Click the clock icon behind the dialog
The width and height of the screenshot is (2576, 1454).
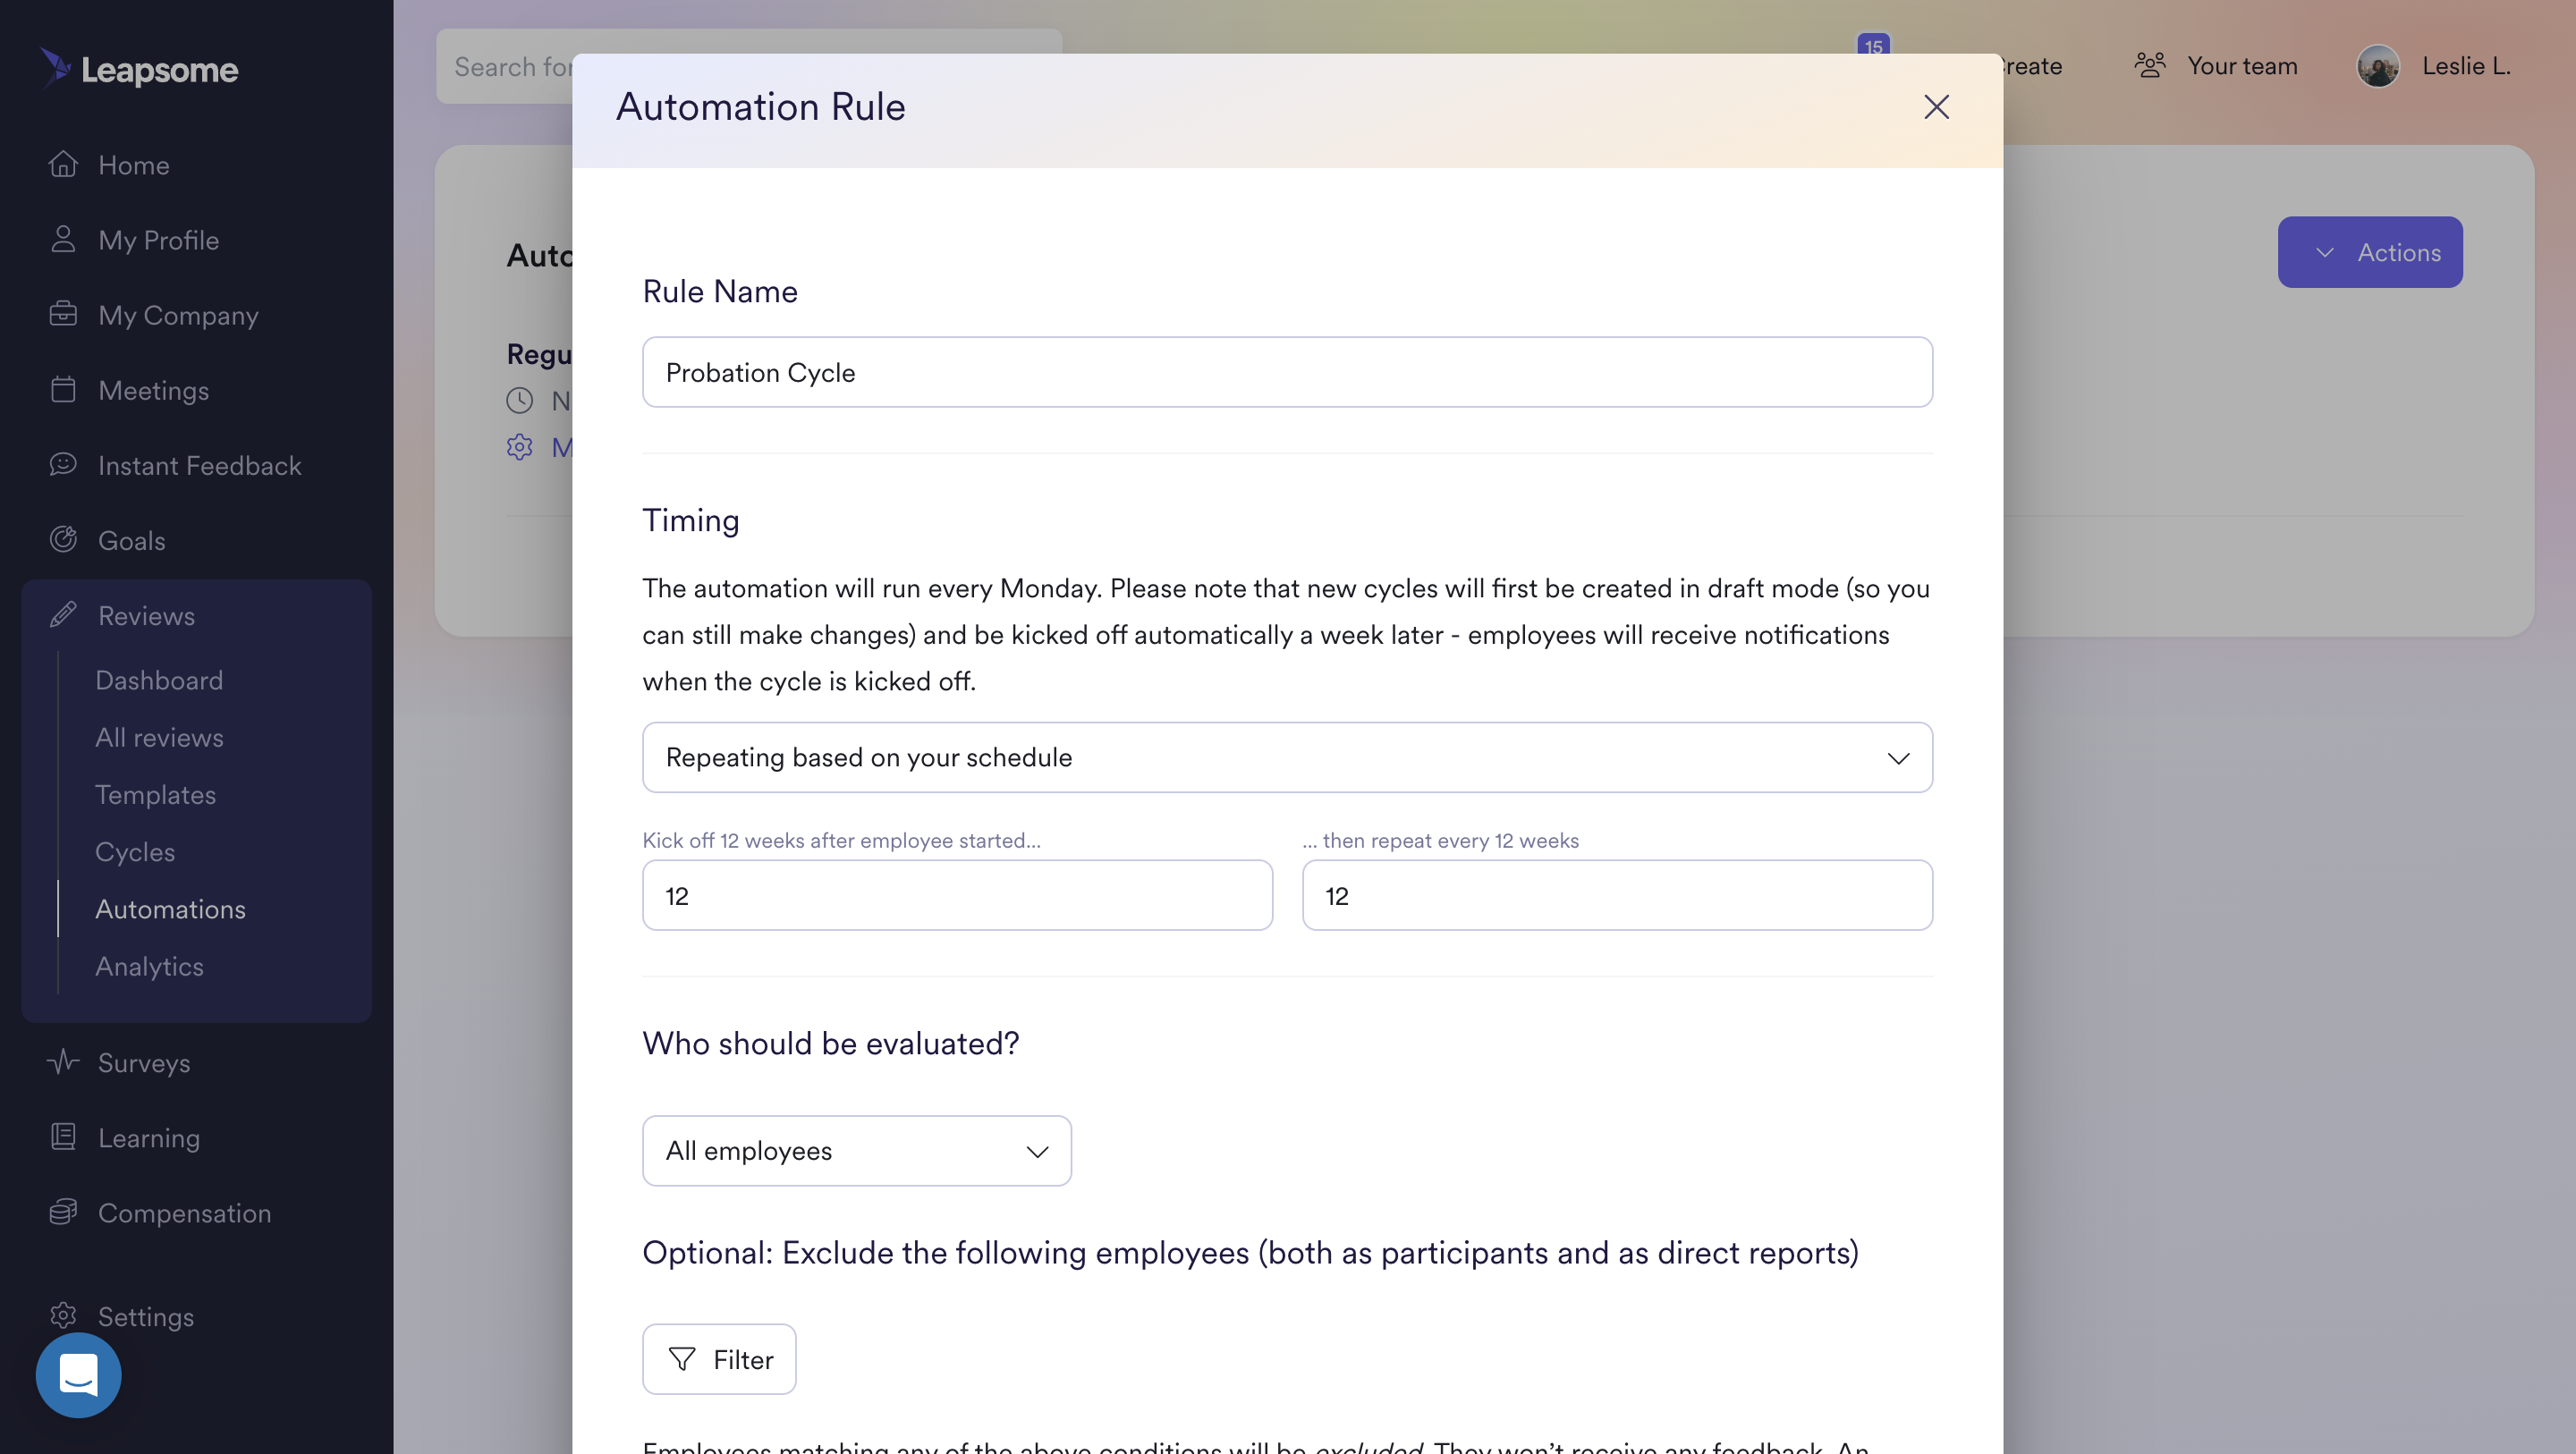click(x=520, y=401)
